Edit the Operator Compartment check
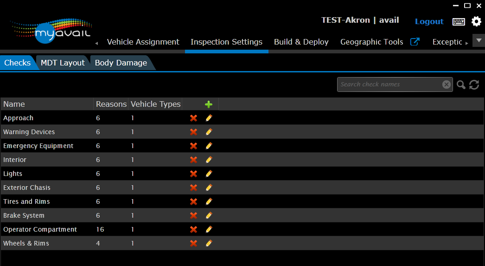This screenshot has width=485, height=266. click(x=209, y=229)
